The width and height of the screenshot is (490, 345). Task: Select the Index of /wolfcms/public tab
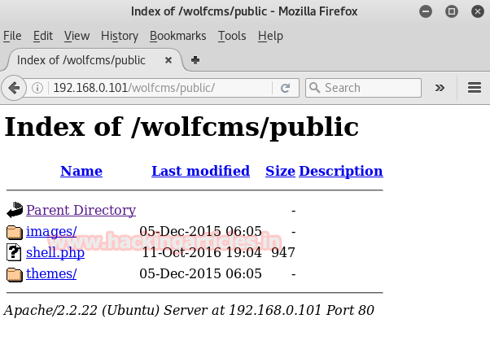94,60
